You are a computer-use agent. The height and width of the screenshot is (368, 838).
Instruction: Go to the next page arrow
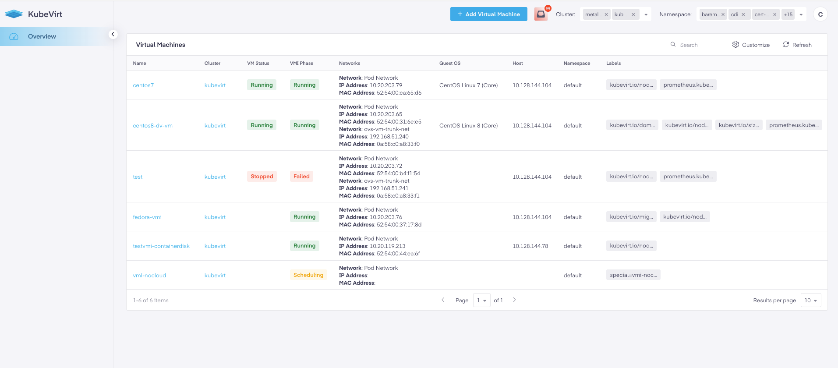click(x=514, y=300)
